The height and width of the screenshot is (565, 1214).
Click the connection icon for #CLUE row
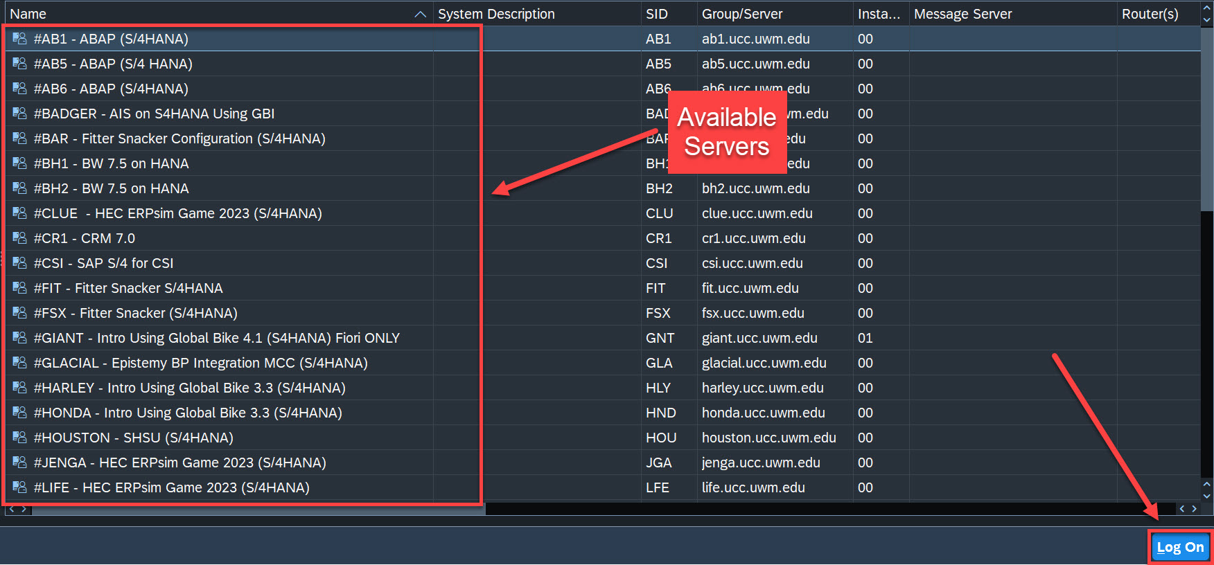(x=19, y=213)
